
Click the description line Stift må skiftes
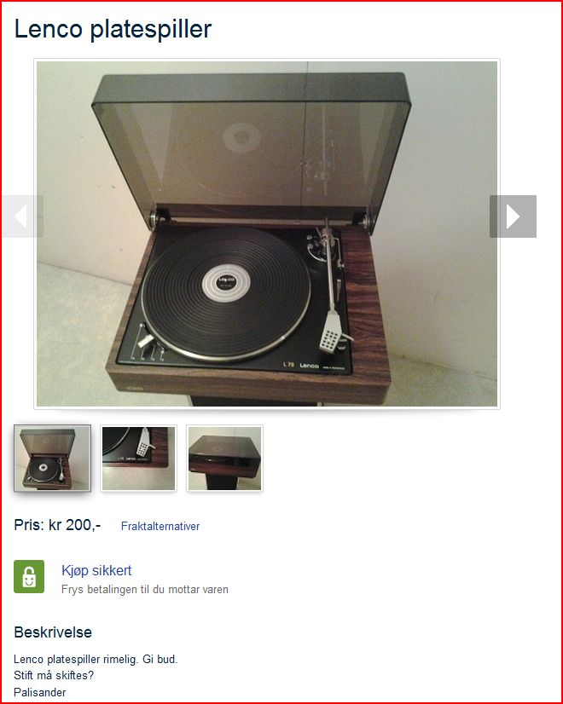(54, 675)
